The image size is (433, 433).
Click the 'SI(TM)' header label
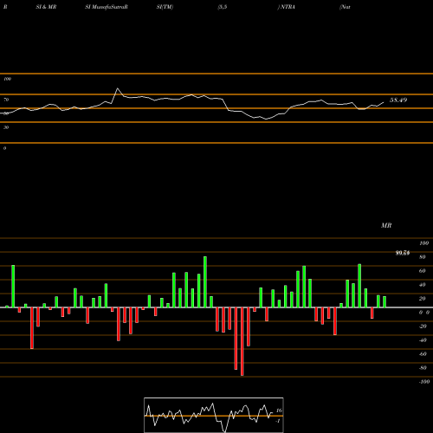click(x=165, y=7)
